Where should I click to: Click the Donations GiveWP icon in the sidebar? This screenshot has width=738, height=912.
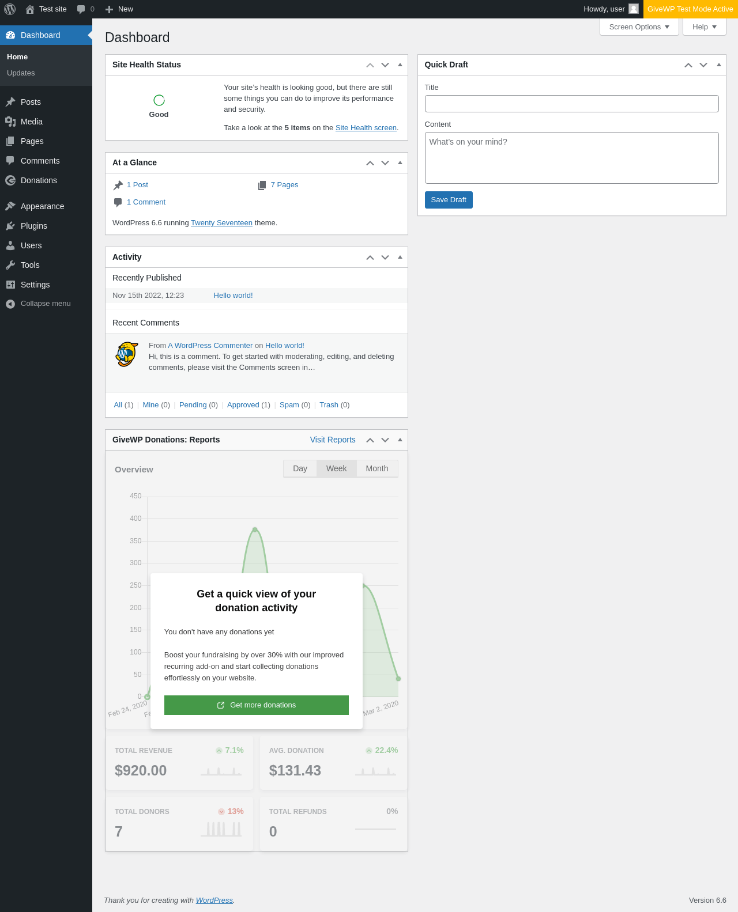click(10, 180)
